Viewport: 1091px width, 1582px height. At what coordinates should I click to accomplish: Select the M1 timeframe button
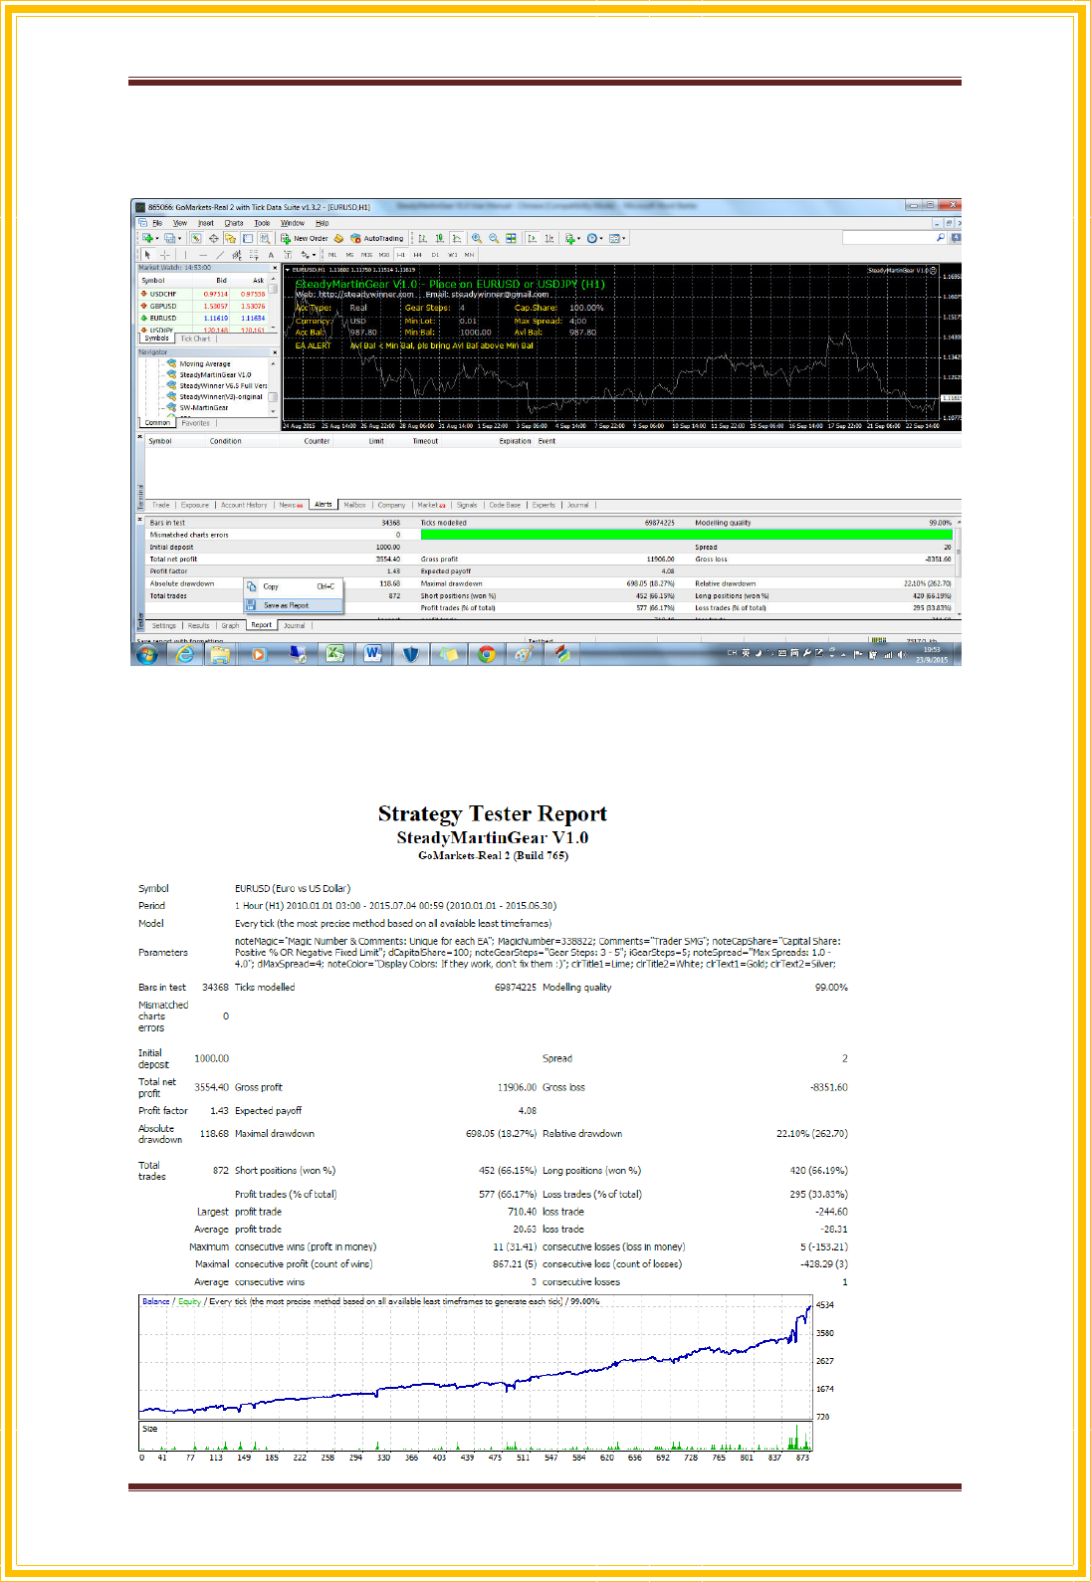tap(332, 255)
